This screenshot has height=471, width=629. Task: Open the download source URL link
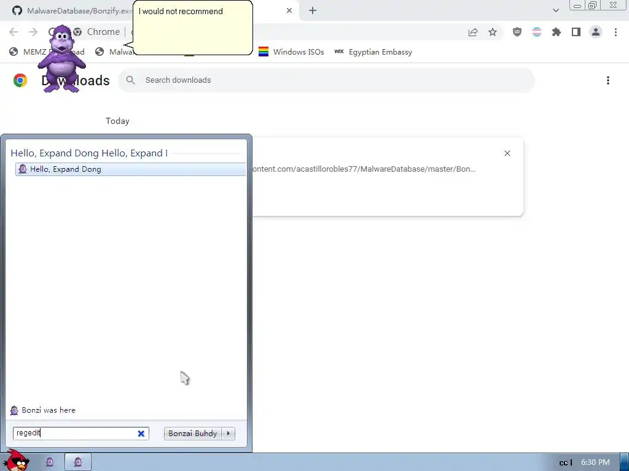click(x=364, y=169)
